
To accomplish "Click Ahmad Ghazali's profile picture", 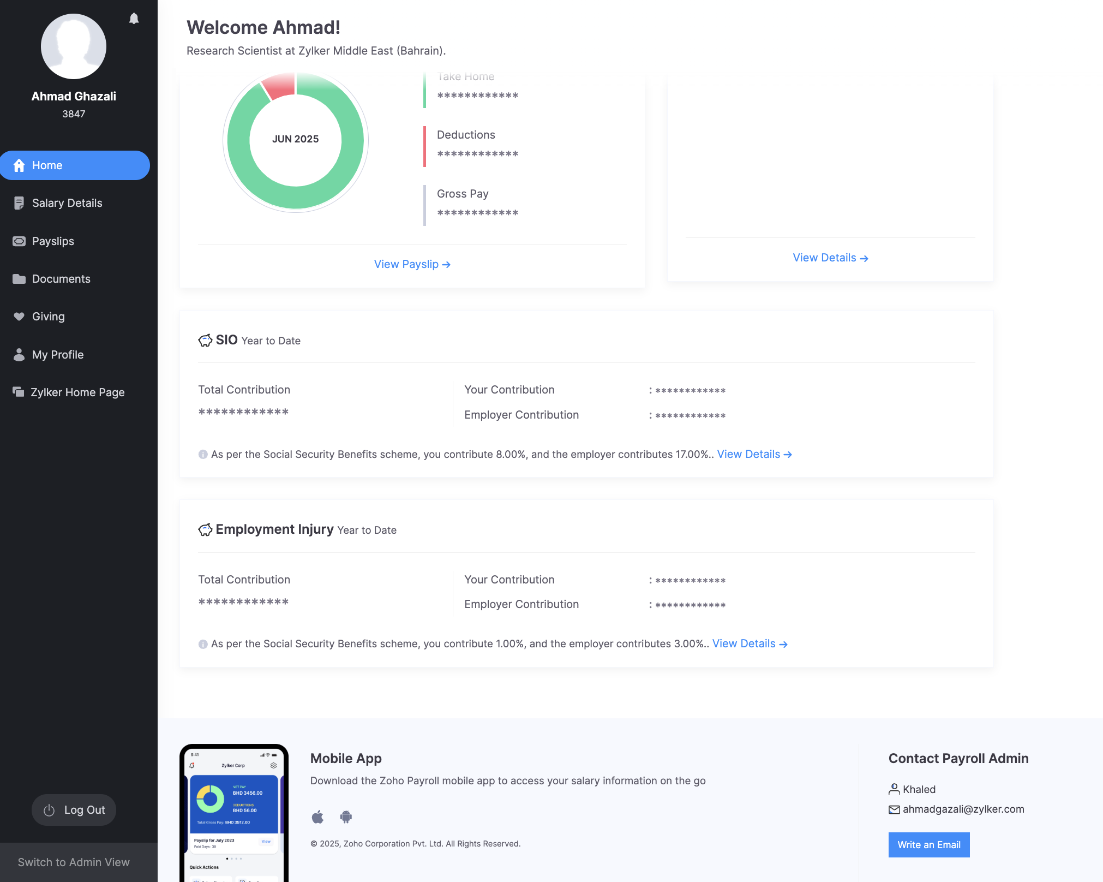I will pyautogui.click(x=73, y=46).
